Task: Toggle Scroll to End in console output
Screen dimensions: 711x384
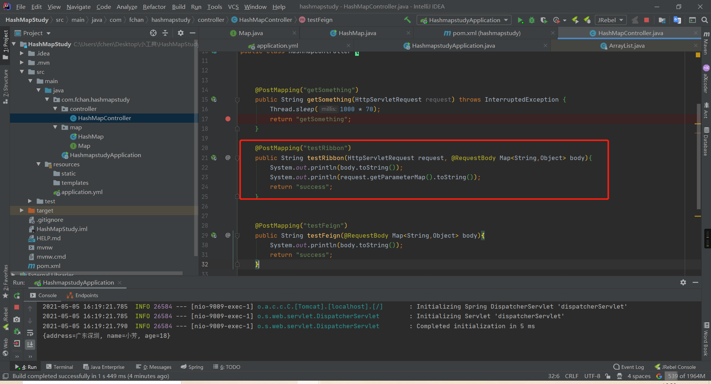Action: (x=30, y=344)
